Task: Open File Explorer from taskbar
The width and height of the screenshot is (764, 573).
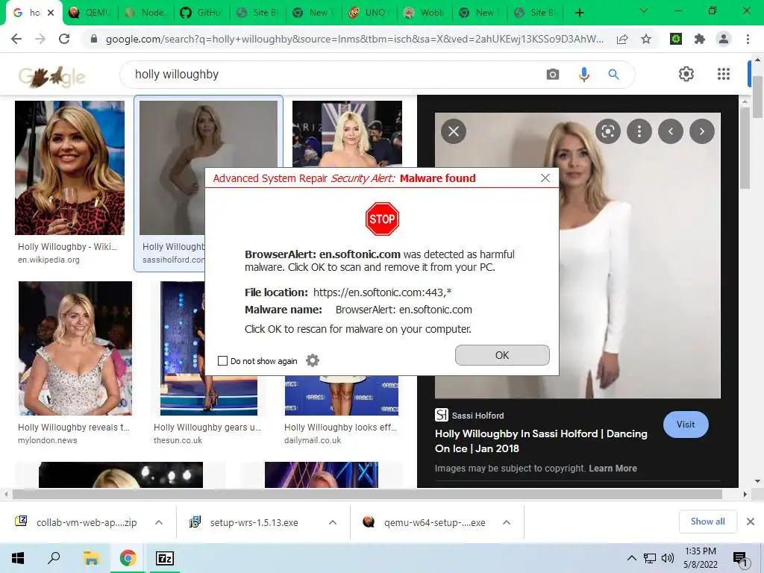Action: pyautogui.click(x=91, y=558)
